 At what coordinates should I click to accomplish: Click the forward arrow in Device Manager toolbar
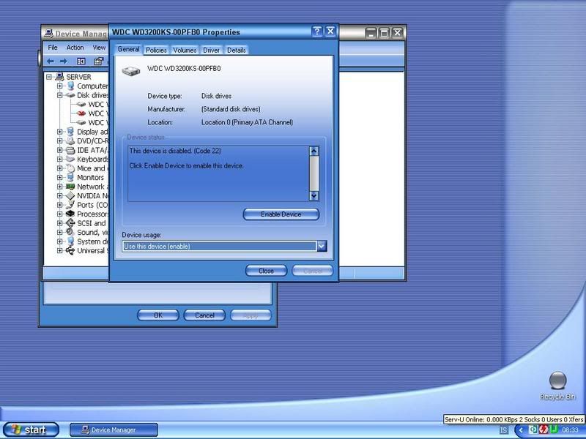62,61
